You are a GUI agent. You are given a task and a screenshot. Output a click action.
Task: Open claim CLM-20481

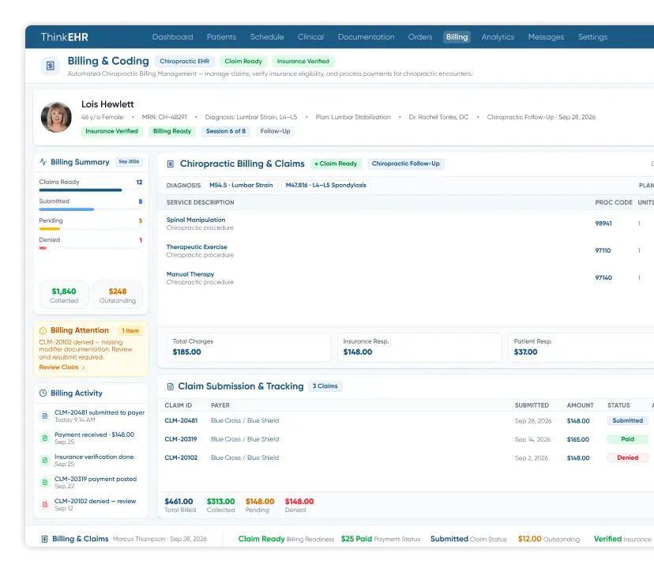pyautogui.click(x=181, y=420)
